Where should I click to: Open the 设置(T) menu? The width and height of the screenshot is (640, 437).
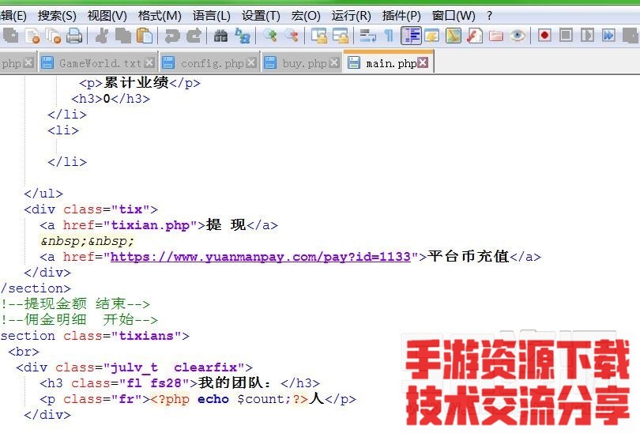261,16
